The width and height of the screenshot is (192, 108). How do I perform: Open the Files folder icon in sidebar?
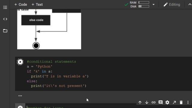click(5, 31)
